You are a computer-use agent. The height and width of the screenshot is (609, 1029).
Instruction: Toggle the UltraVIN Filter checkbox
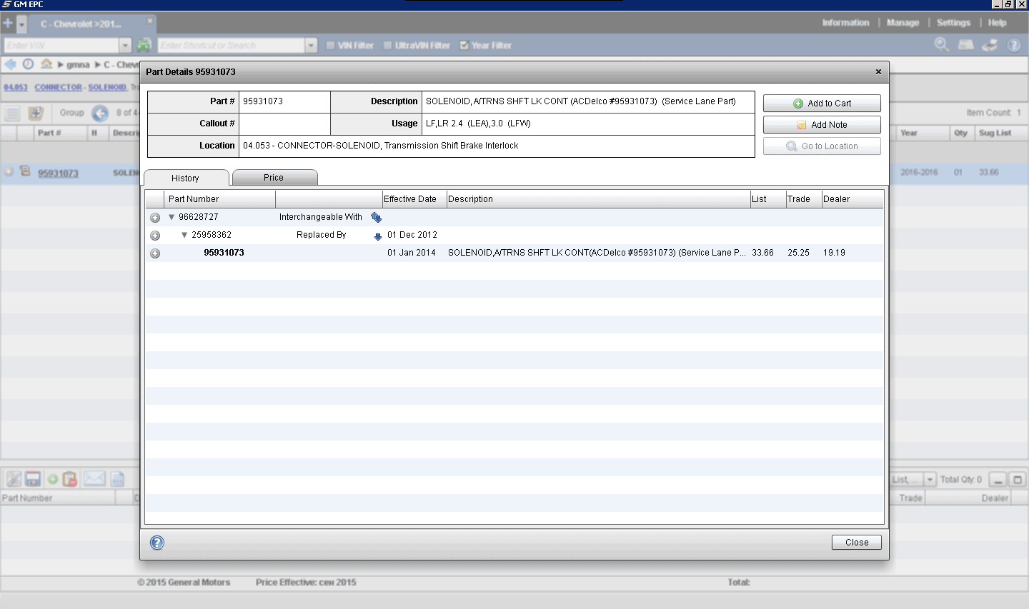tap(387, 46)
